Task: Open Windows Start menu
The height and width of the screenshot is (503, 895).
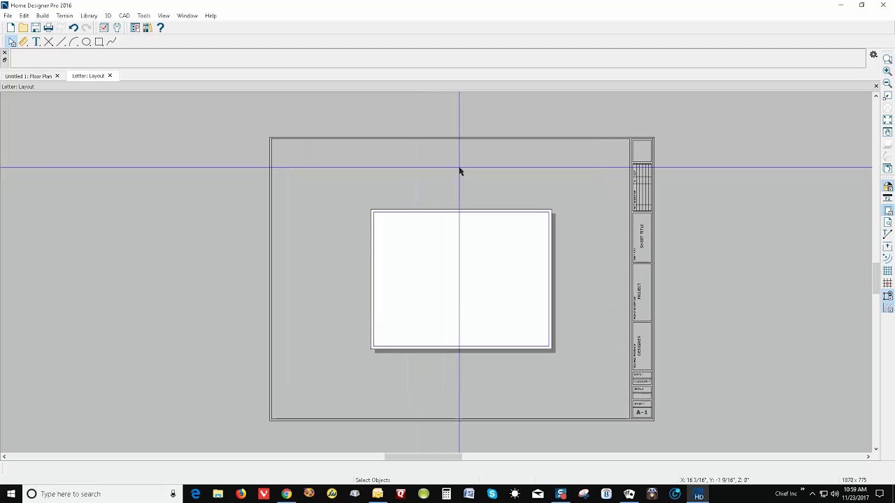Action: 11,494
